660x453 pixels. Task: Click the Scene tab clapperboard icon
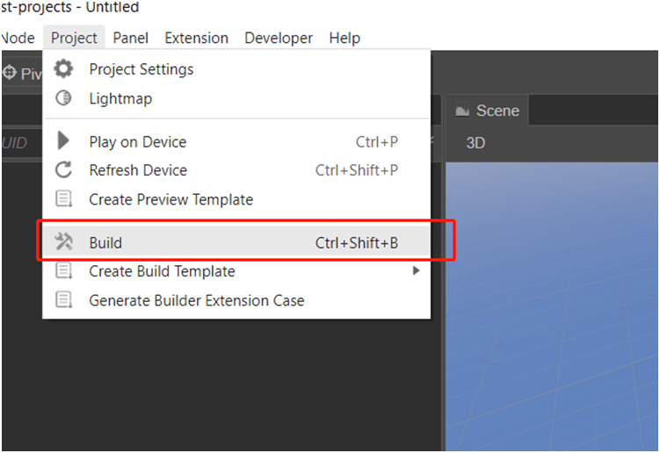tap(462, 110)
